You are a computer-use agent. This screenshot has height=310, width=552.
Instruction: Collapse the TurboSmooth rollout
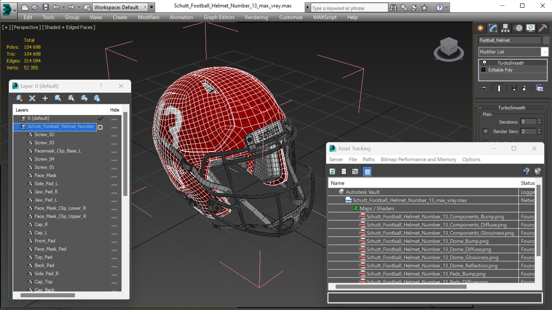pos(480,108)
